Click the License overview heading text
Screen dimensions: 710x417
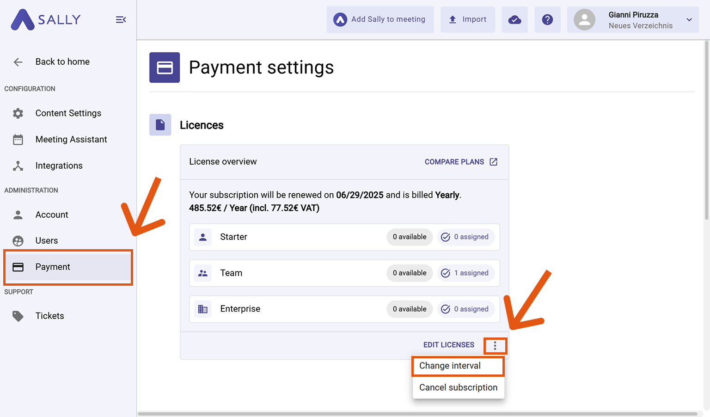coord(223,162)
